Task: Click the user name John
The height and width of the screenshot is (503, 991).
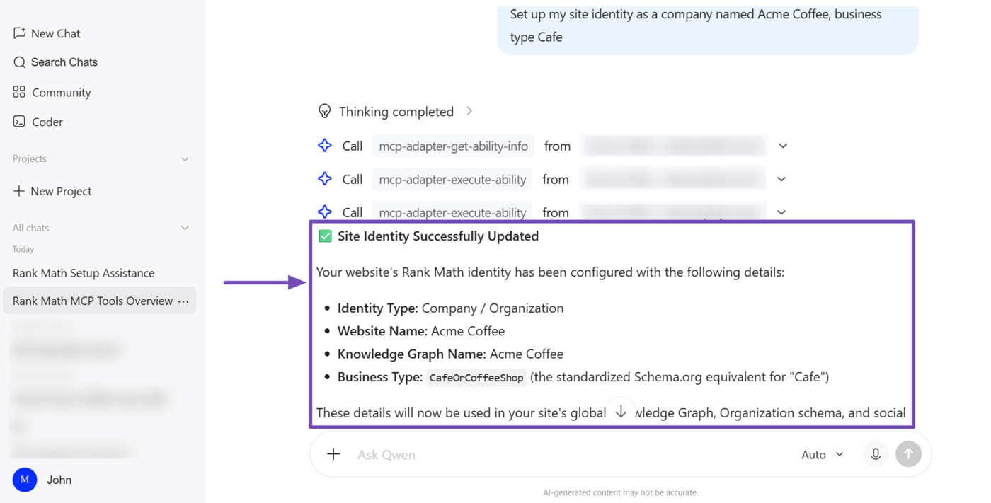Action: [x=59, y=480]
